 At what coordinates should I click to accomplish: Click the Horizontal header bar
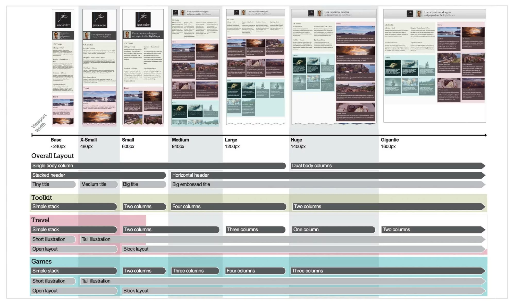[x=327, y=175]
